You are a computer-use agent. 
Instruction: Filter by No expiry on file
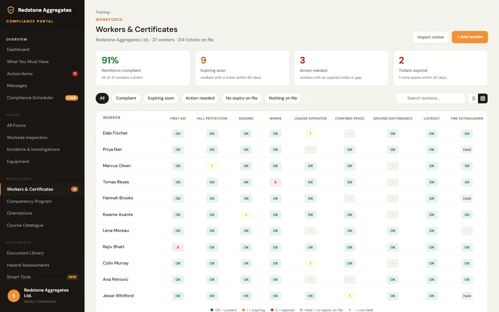(242, 98)
